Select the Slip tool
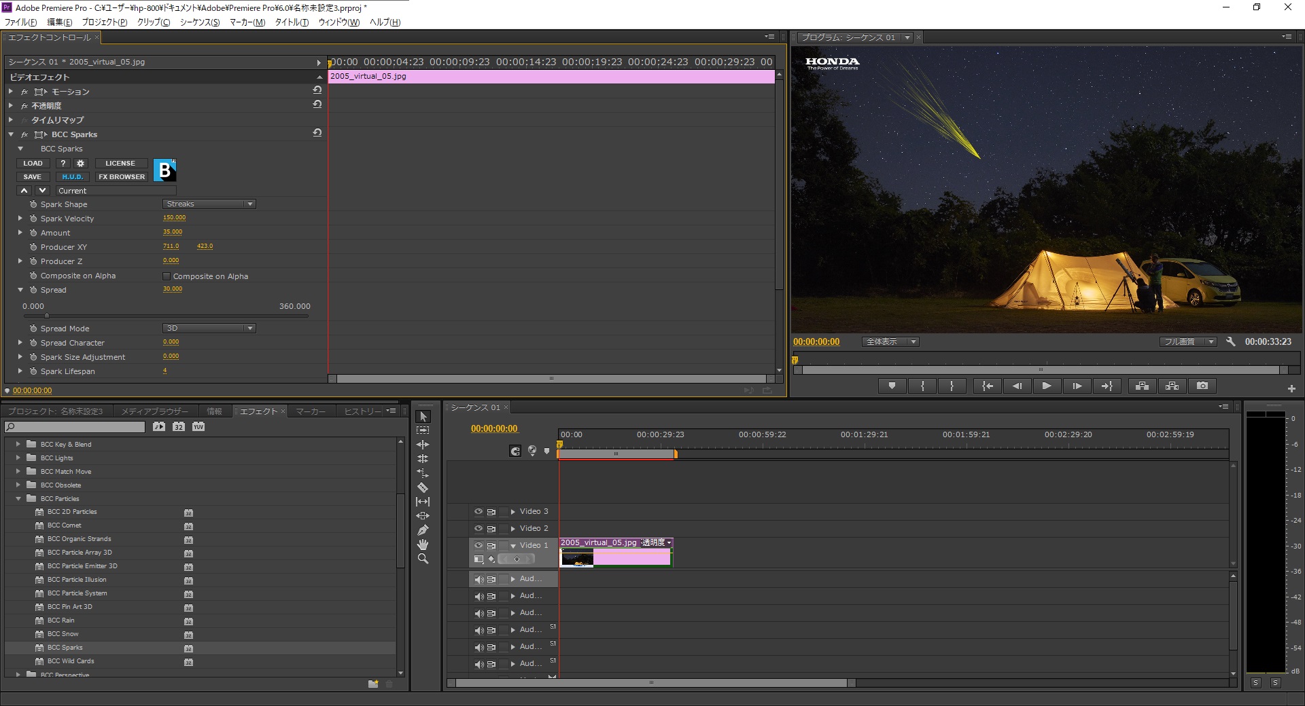1305x706 pixels. (423, 502)
